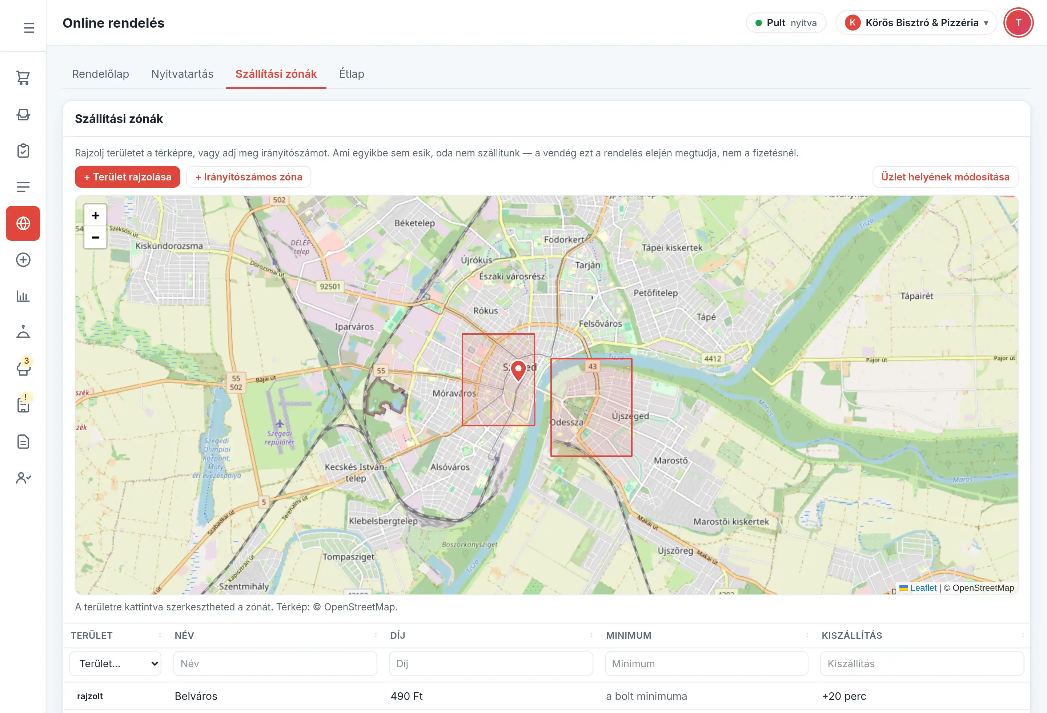Select the Szállítási zónák tab
The image size is (1047, 713).
click(x=276, y=74)
